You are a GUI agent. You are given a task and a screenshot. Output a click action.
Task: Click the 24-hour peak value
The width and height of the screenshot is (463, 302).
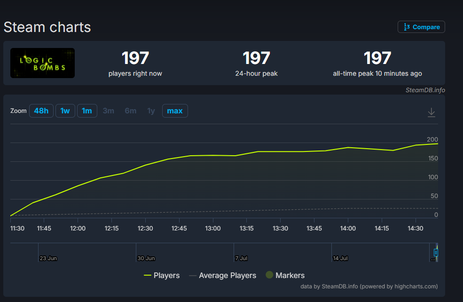tap(256, 58)
